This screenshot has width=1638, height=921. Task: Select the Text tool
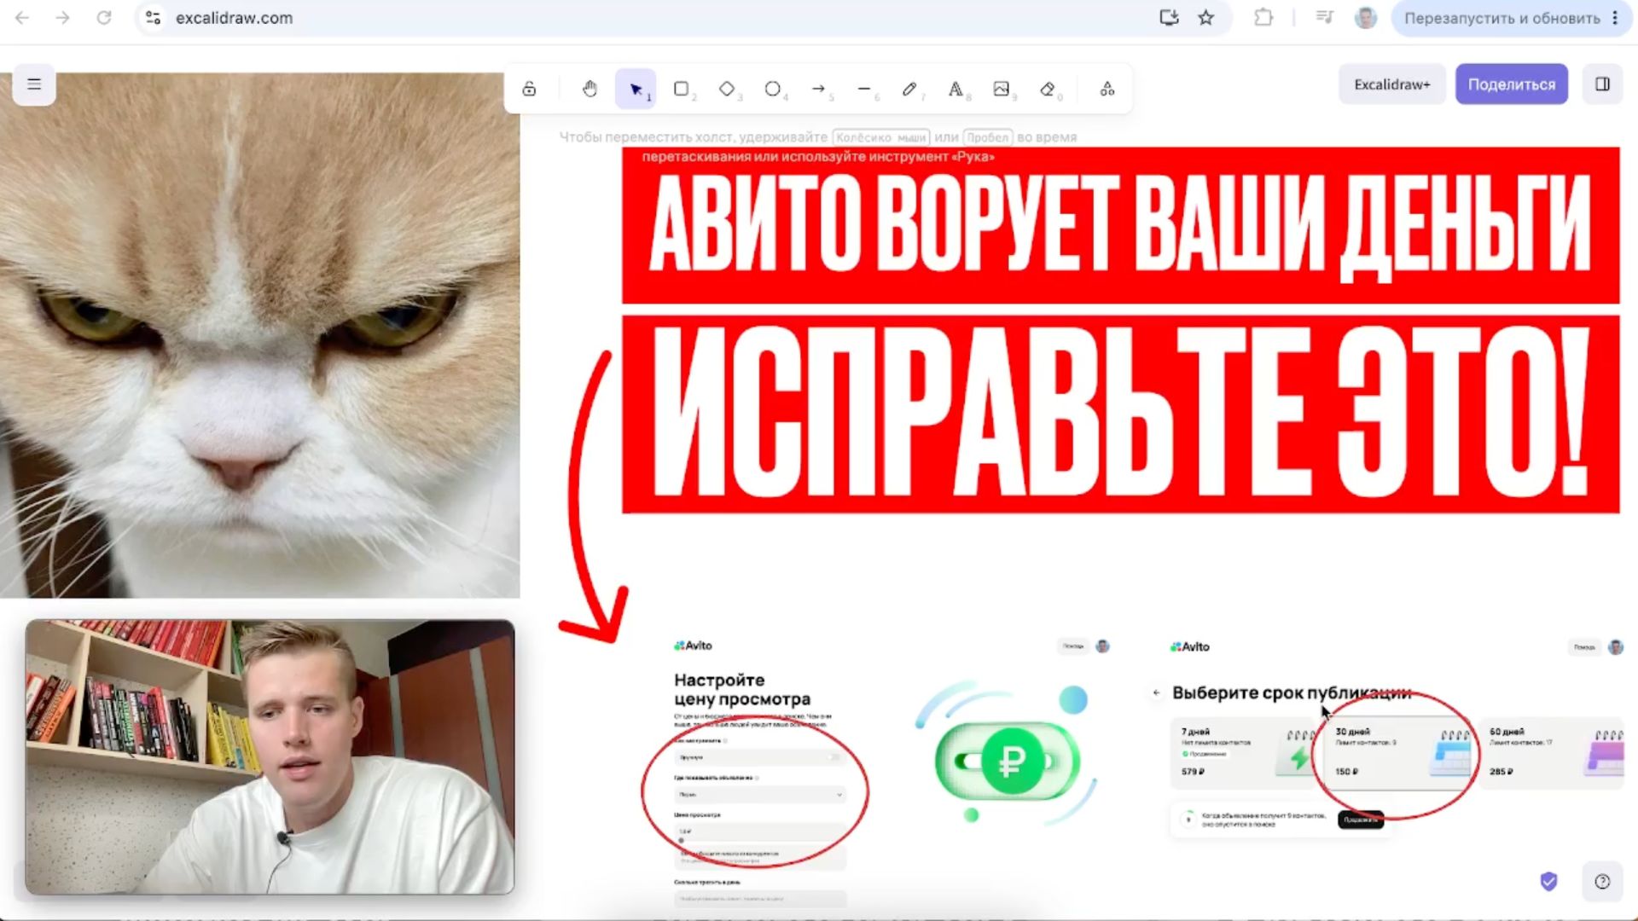(955, 89)
